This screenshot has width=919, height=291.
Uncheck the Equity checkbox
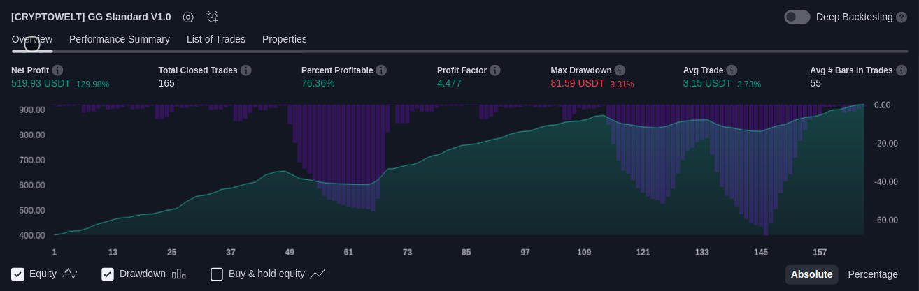click(x=18, y=274)
